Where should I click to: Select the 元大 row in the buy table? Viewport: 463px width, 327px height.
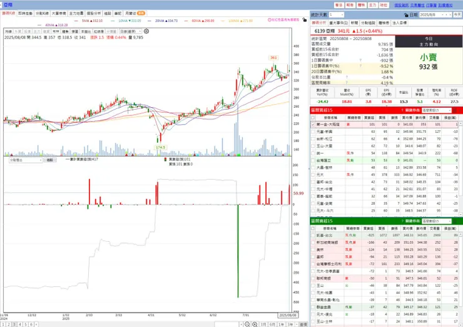(384, 175)
